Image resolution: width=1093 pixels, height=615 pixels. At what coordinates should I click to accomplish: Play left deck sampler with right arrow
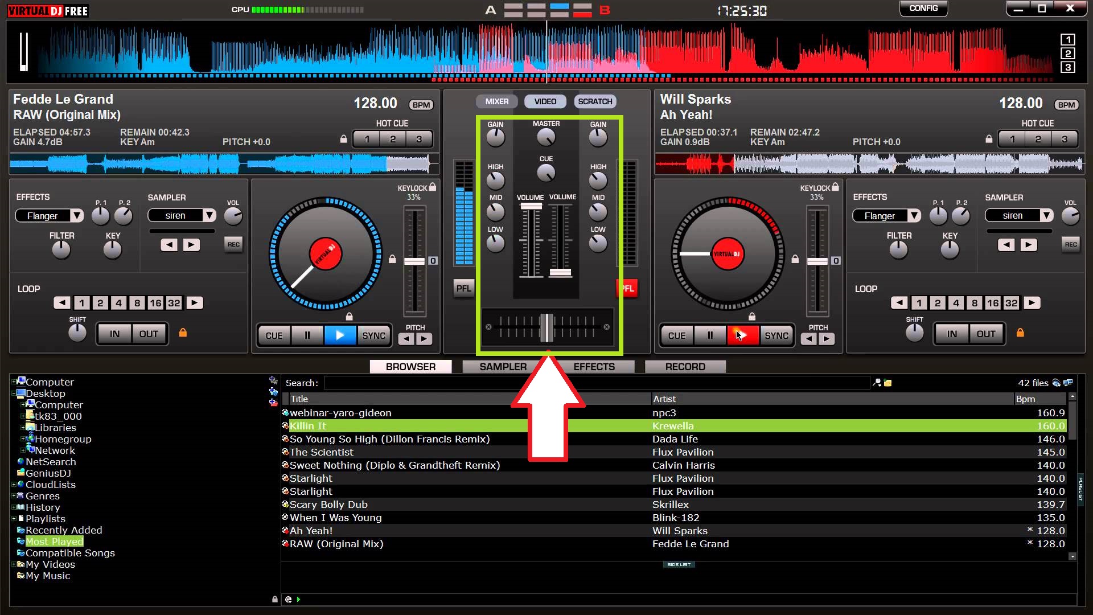pyautogui.click(x=191, y=245)
